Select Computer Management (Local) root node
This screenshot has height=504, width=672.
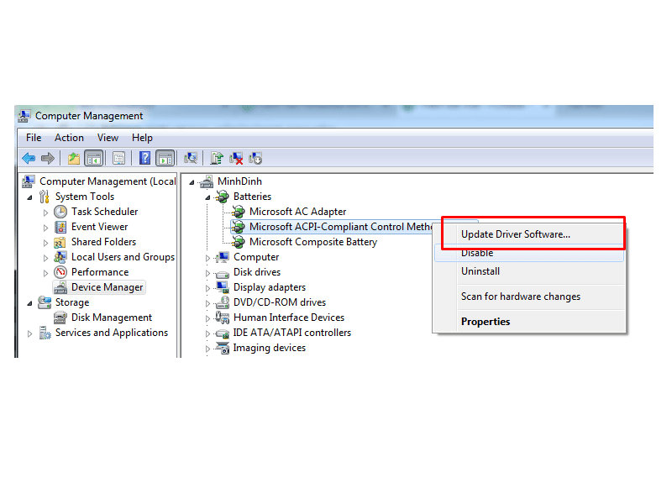pos(108,181)
